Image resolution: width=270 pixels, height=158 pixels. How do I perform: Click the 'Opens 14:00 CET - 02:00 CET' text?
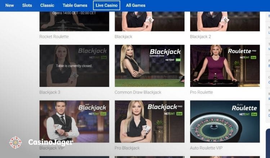(74, 13)
